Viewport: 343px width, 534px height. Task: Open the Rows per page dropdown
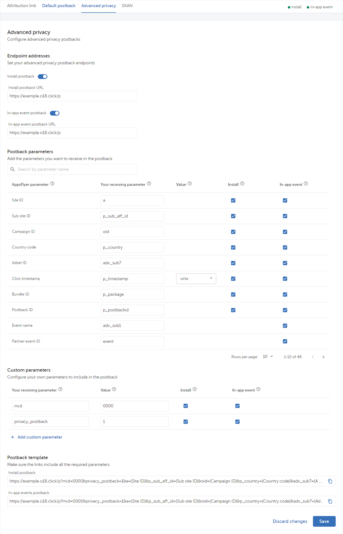click(268, 357)
